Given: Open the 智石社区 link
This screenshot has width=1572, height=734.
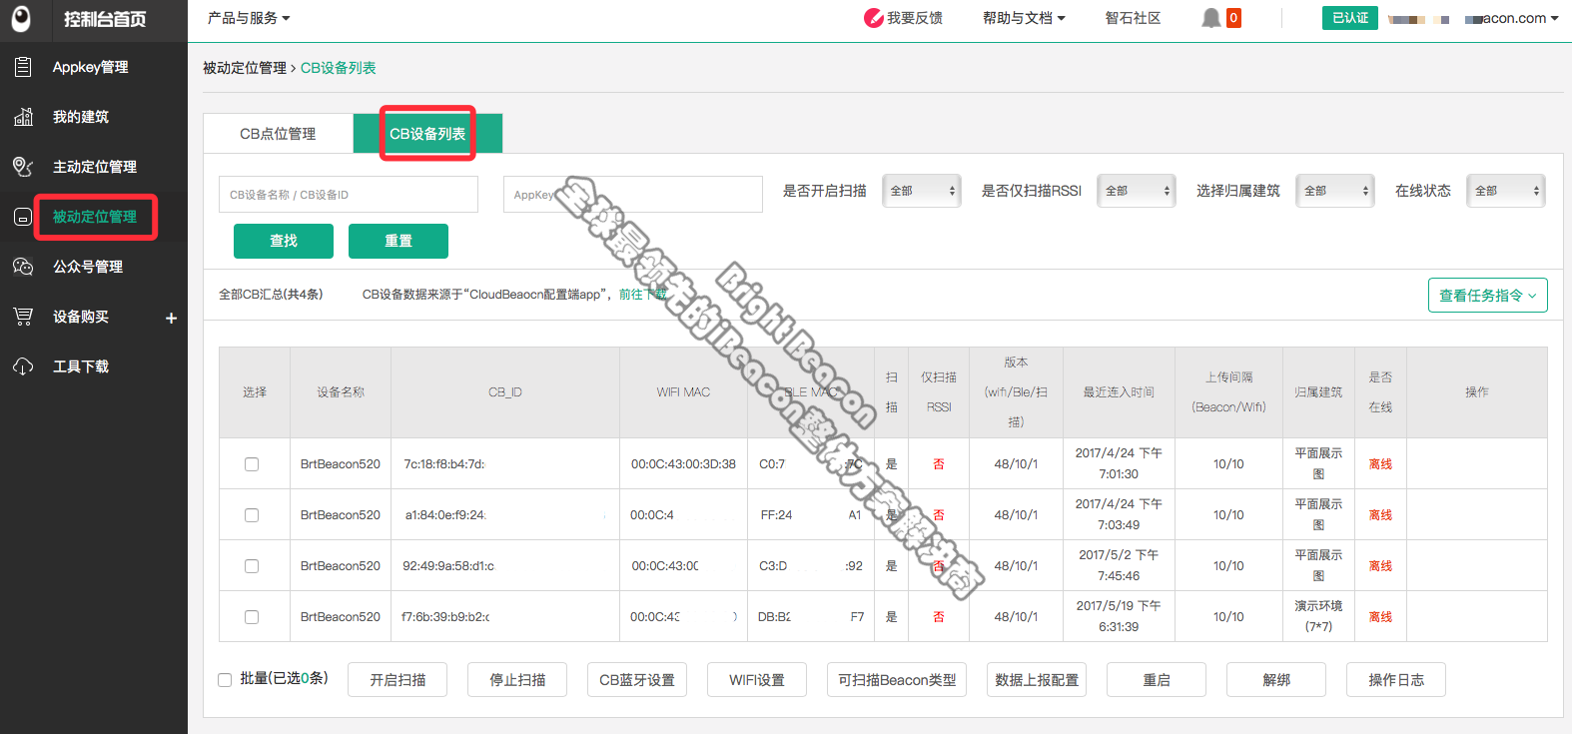Looking at the screenshot, I should pos(1133,18).
